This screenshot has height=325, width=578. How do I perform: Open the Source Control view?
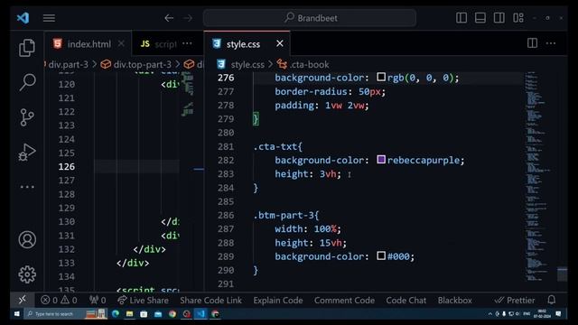[27, 117]
